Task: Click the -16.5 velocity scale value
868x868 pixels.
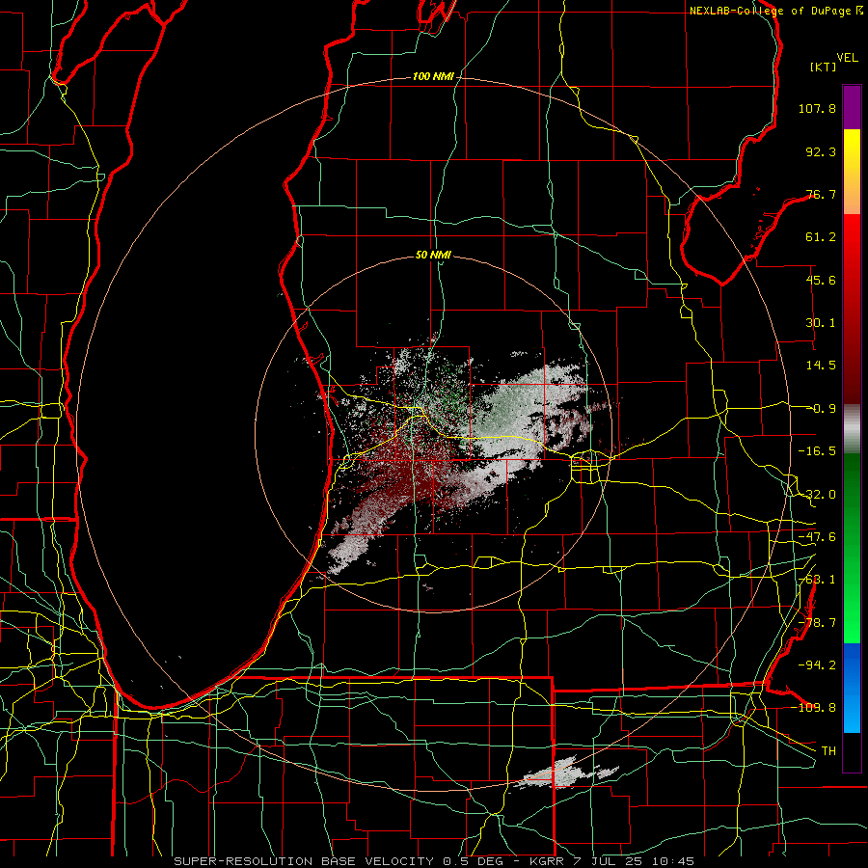Action: 817,451
